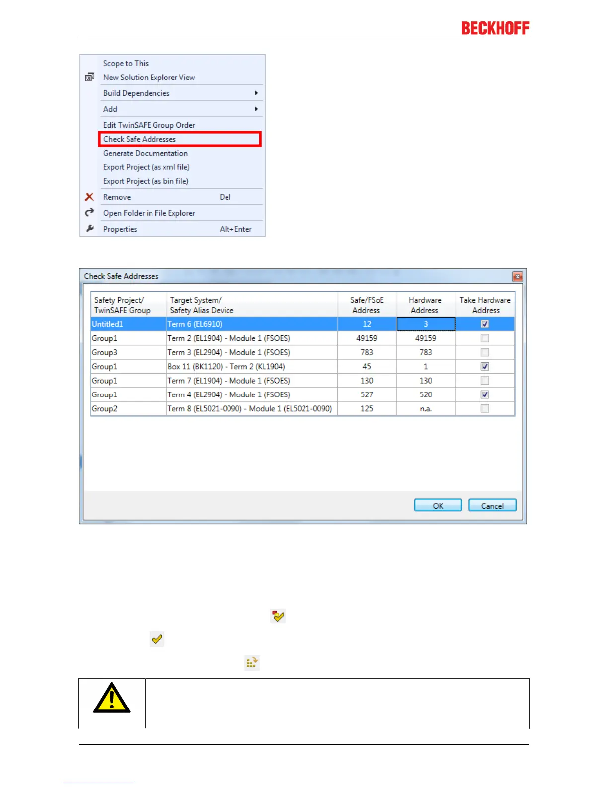Screen dimensions: 608x787
Task: Check Take Hardware Address for Term 3 (EL2904)
Action: click(485, 352)
